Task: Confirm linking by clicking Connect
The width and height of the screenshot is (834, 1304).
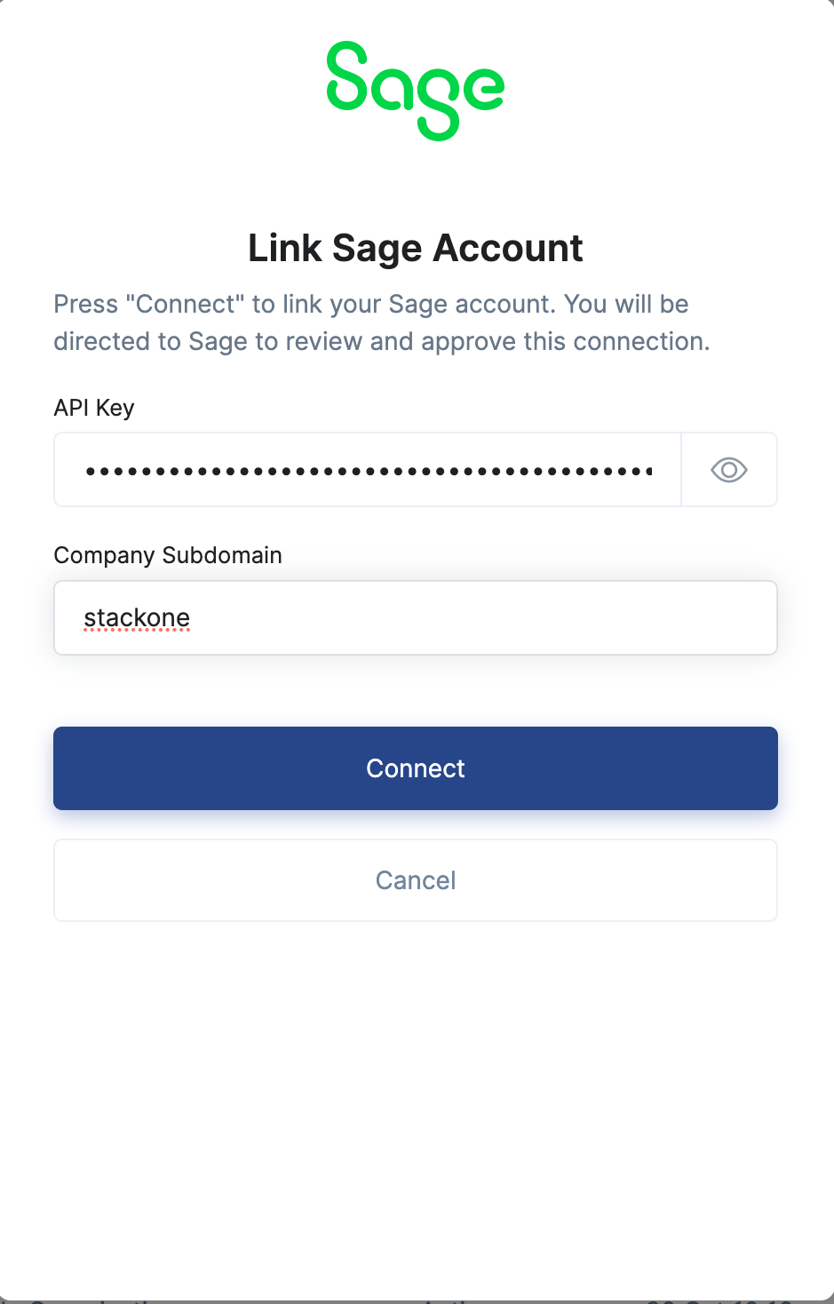Action: (x=416, y=767)
